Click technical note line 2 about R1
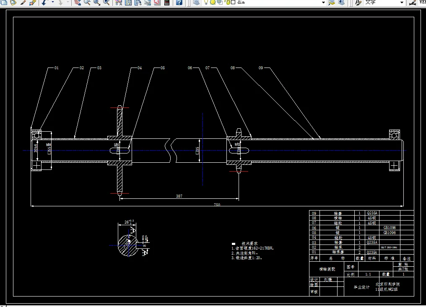 click(244, 253)
